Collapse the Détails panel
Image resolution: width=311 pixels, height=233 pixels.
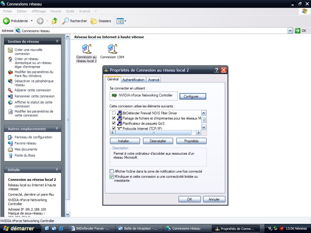[57, 170]
